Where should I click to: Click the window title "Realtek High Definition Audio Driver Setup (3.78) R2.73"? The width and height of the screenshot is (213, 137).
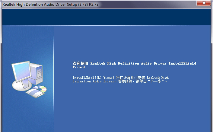[x=50, y=4]
